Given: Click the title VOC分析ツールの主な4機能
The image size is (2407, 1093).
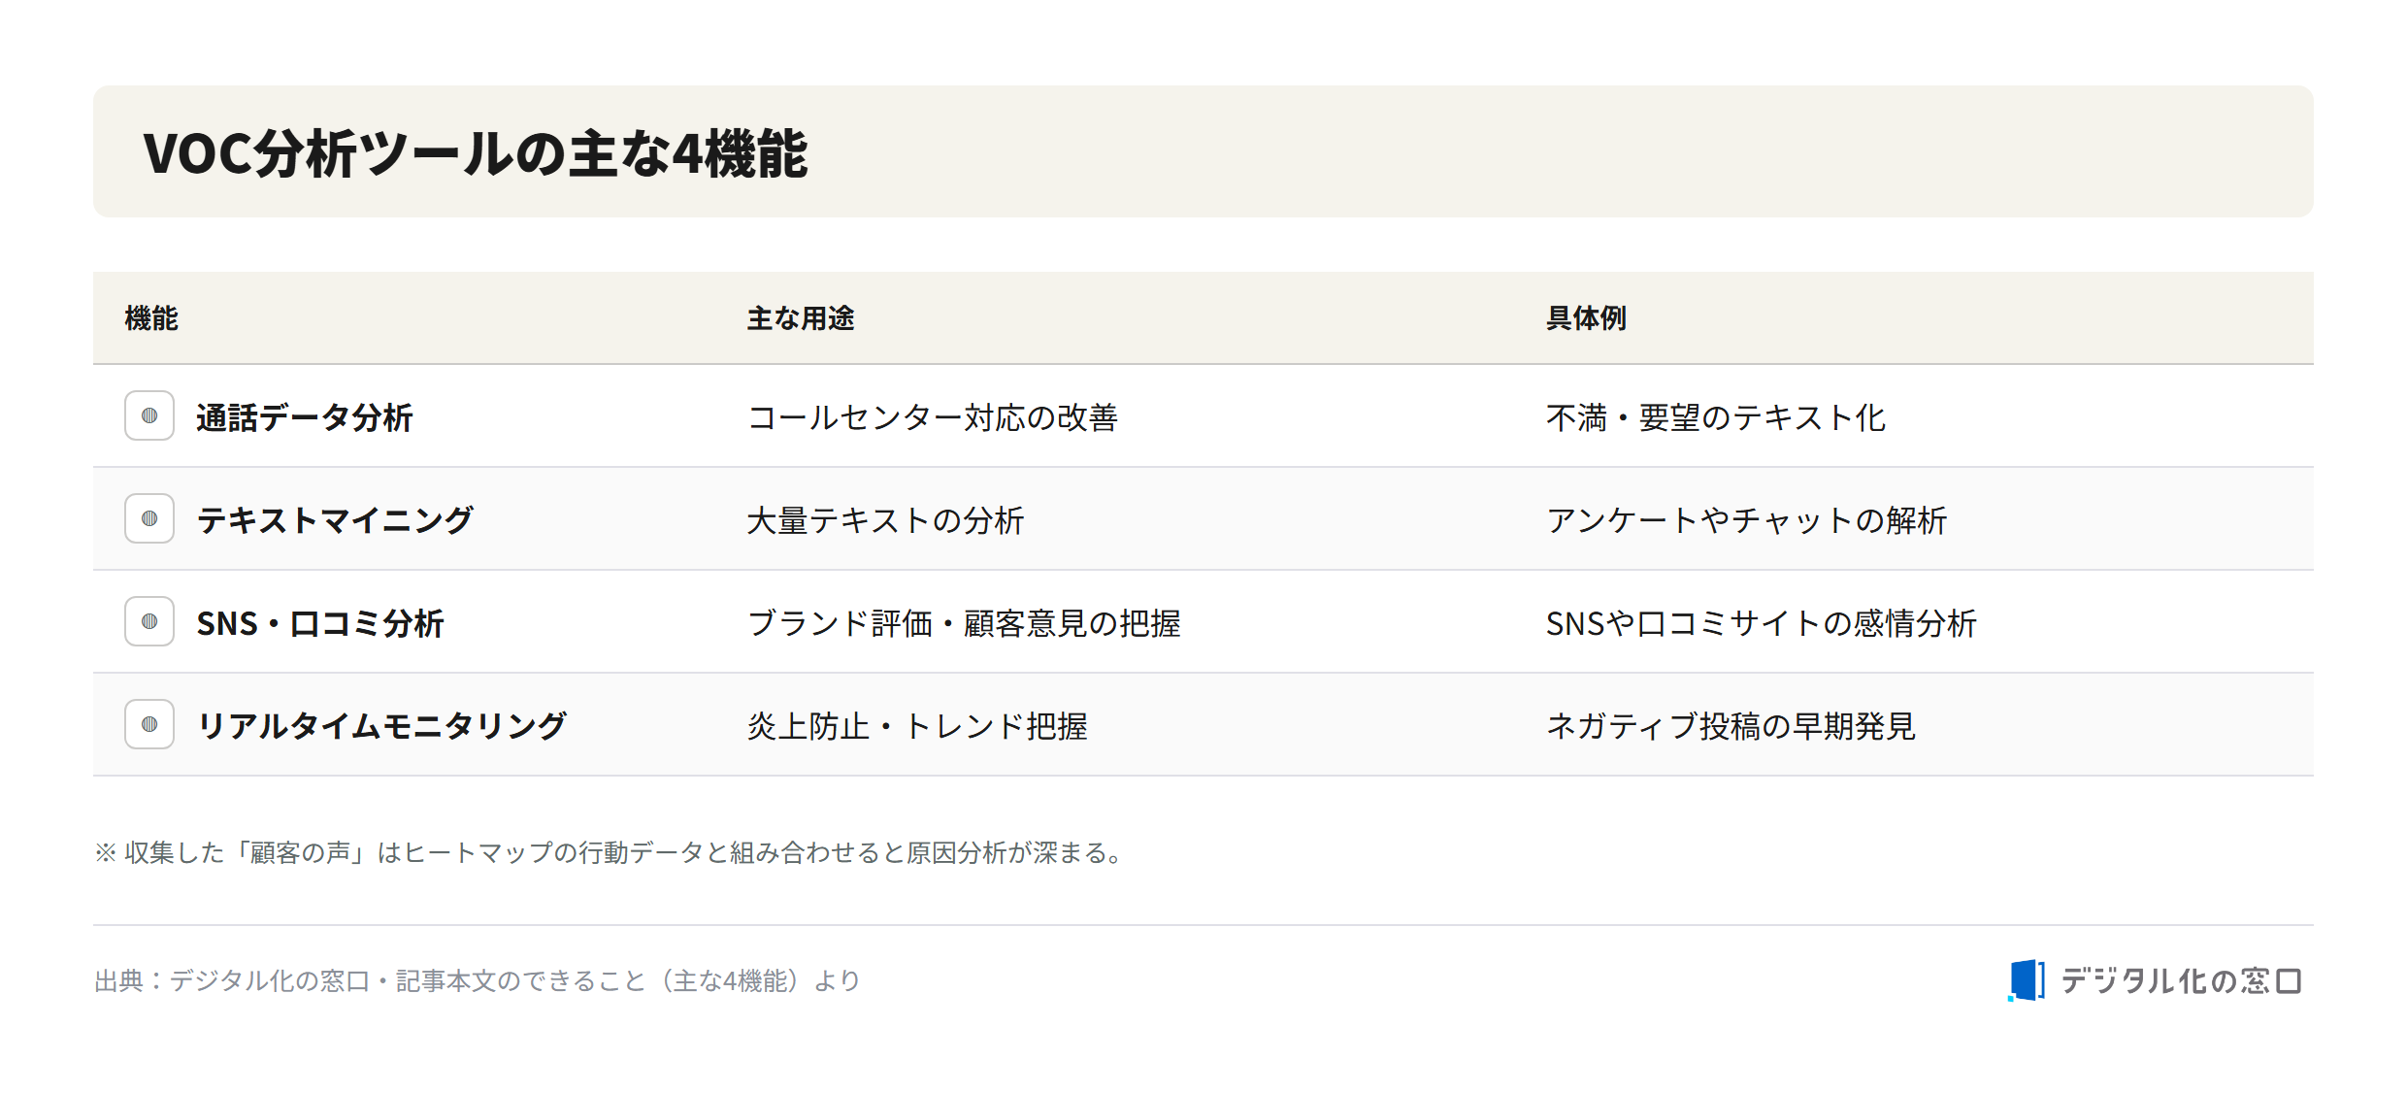Looking at the screenshot, I should pyautogui.click(x=476, y=153).
